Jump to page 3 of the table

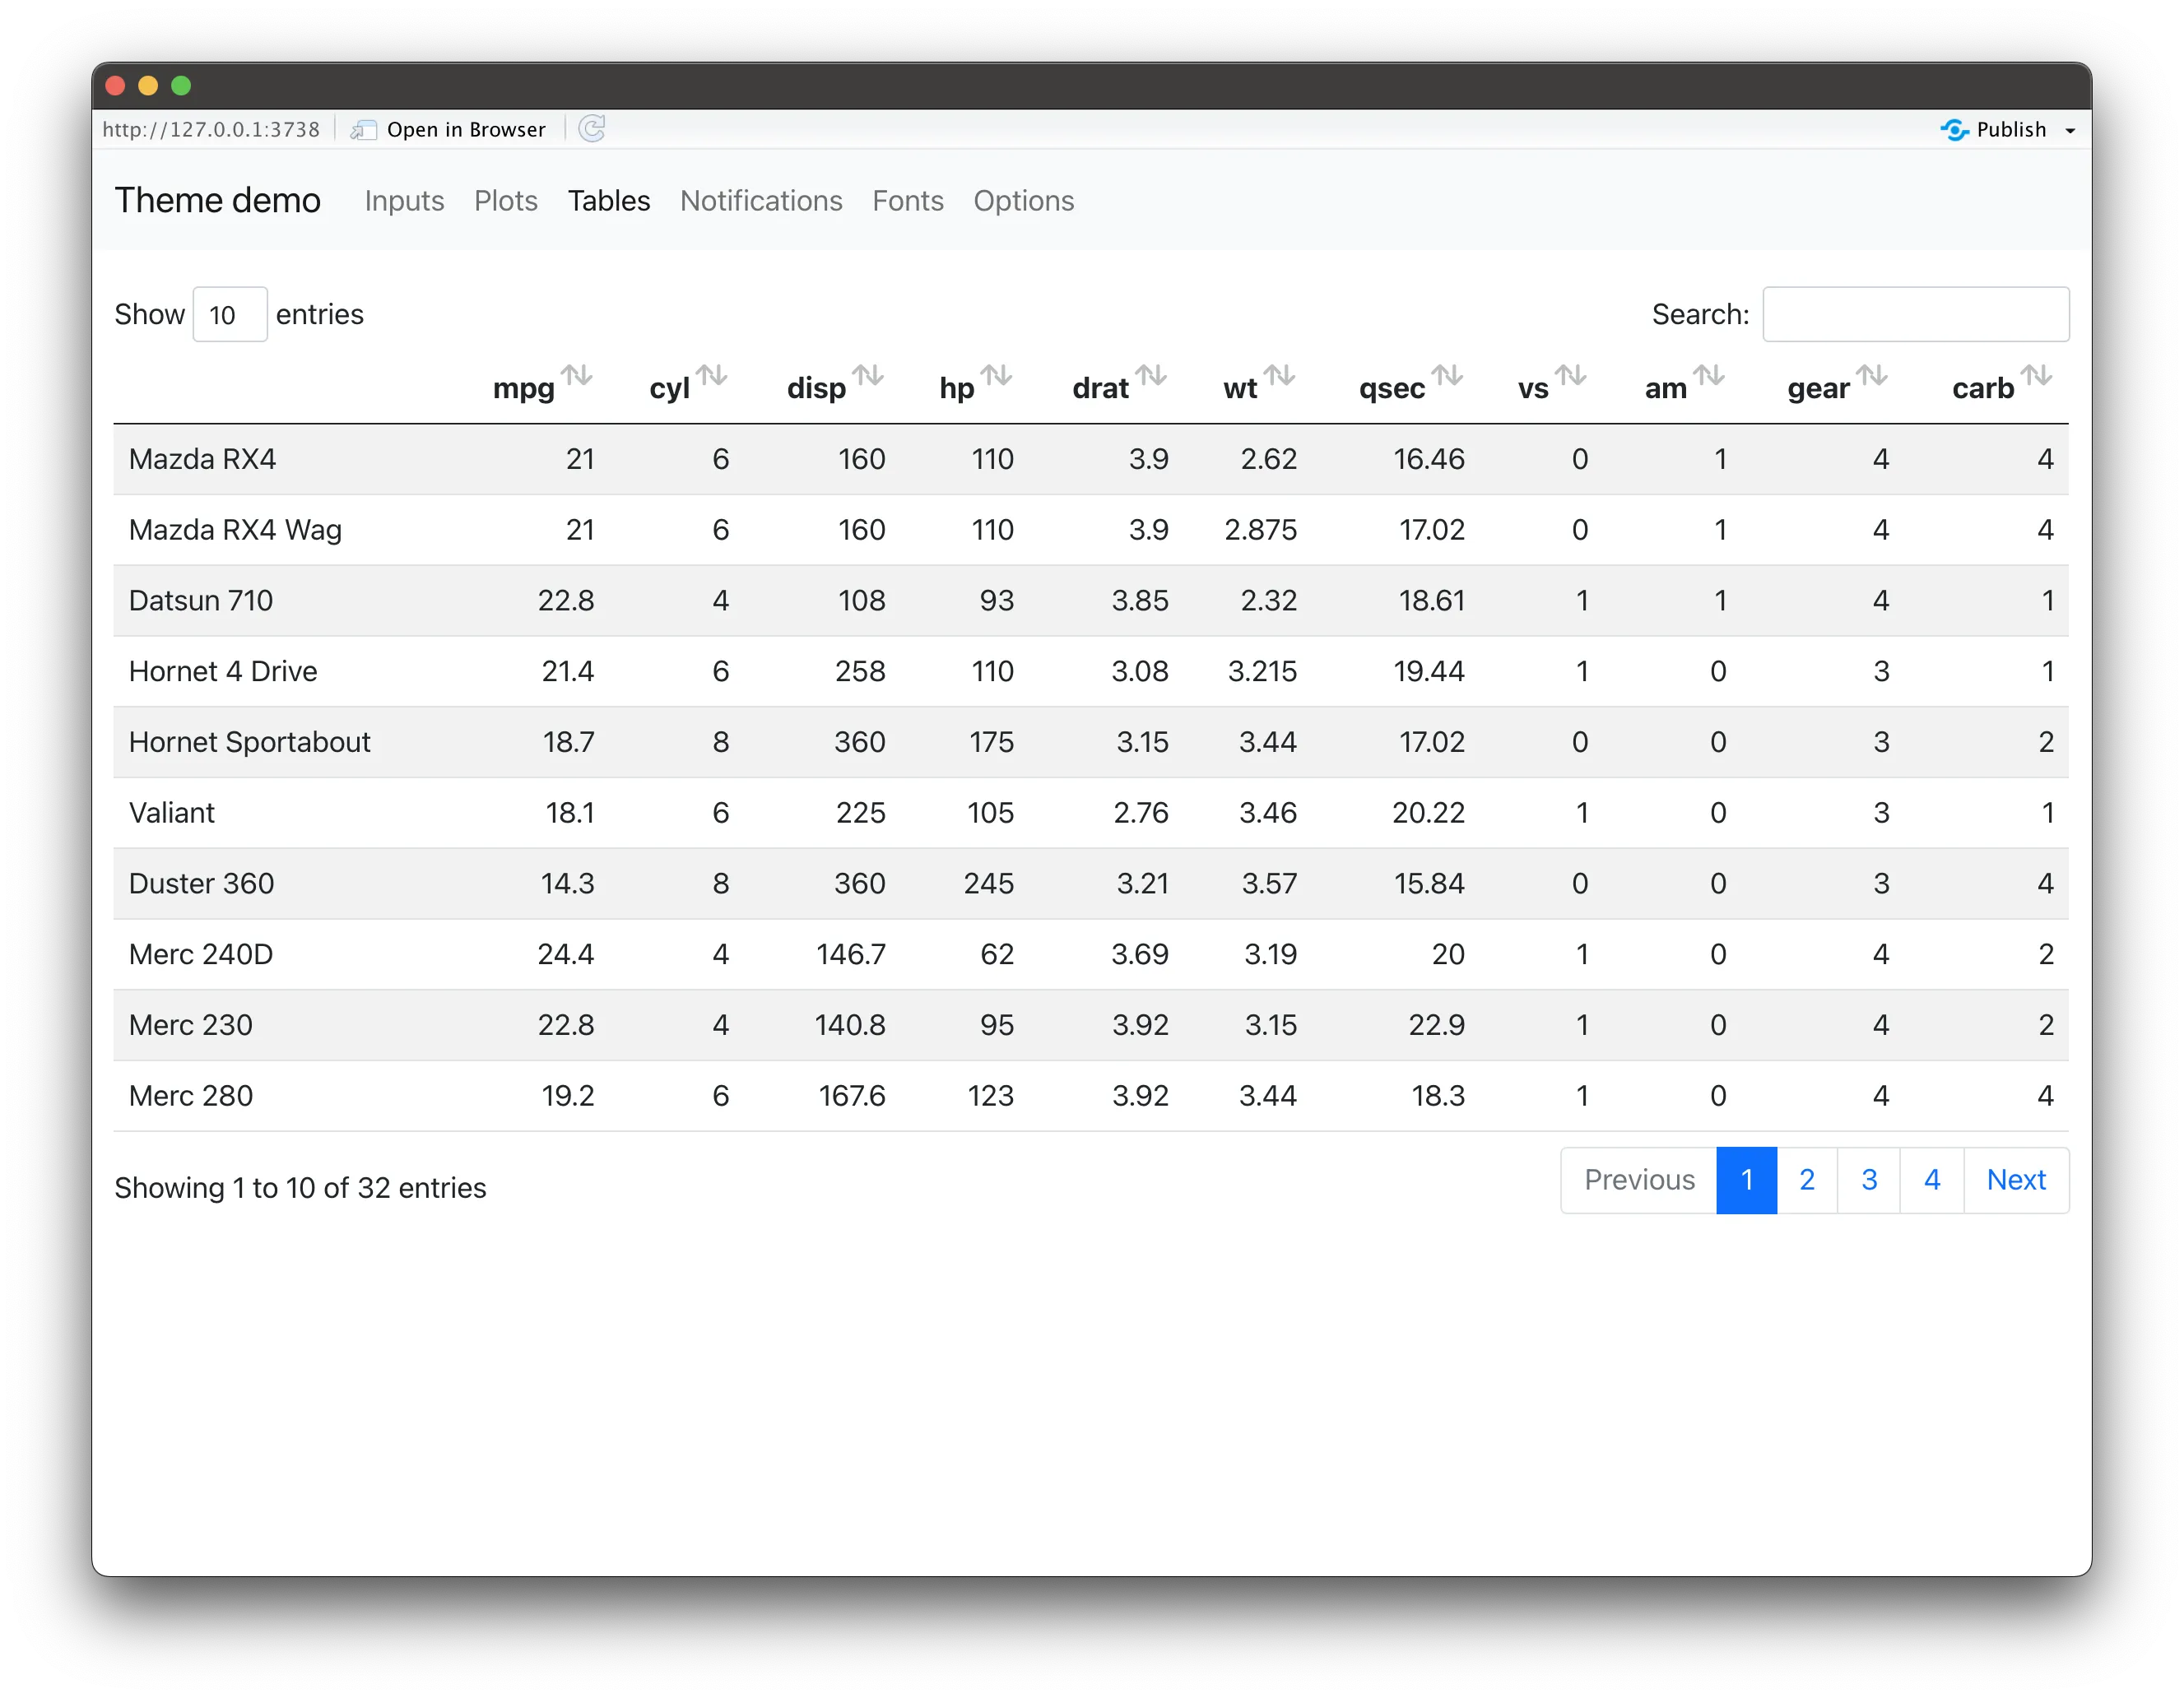point(1868,1180)
